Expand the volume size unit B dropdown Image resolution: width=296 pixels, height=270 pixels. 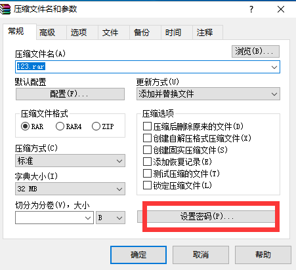(x=110, y=218)
